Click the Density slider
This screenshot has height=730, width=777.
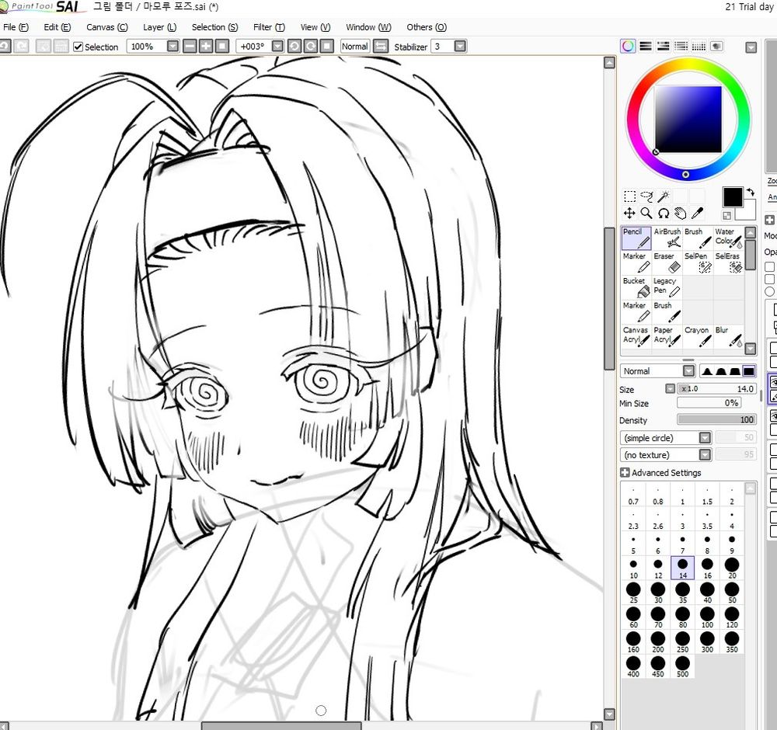716,420
